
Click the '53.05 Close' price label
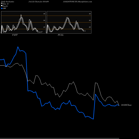126,105
